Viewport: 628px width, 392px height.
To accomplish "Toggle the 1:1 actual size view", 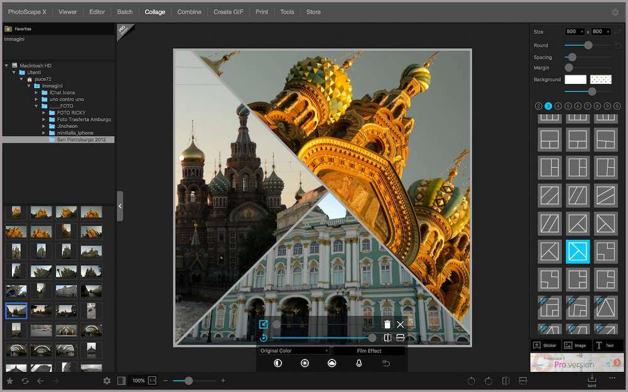I will (x=152, y=380).
